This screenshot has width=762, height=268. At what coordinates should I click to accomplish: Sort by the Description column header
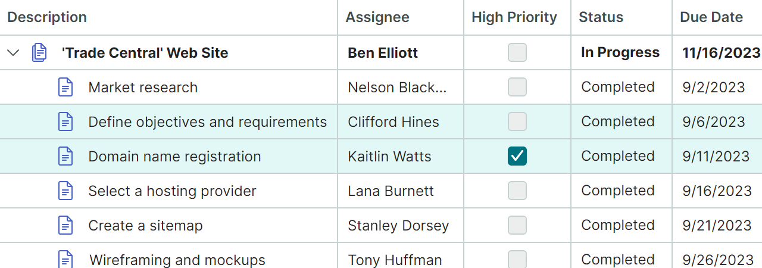(47, 17)
